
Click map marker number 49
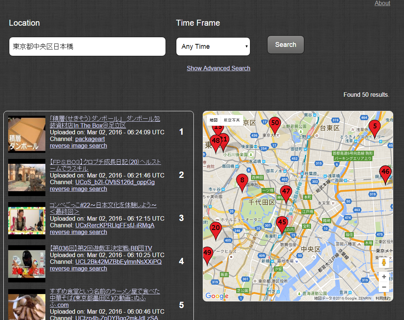[208, 255]
